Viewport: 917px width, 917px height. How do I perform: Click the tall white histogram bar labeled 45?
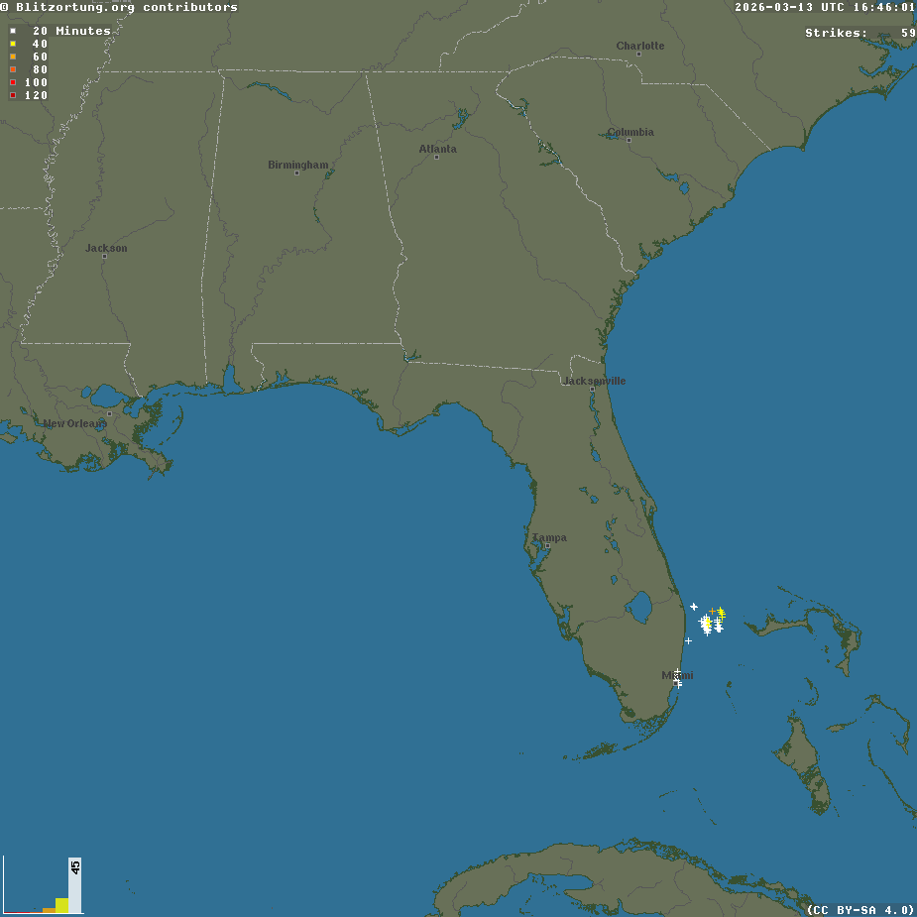[75, 885]
